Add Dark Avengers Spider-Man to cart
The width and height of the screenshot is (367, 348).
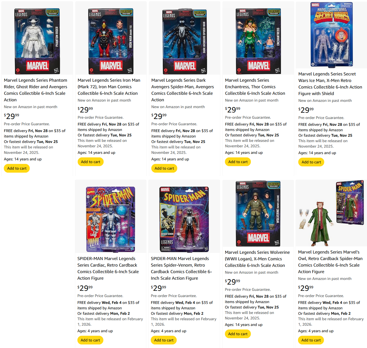coord(164,168)
